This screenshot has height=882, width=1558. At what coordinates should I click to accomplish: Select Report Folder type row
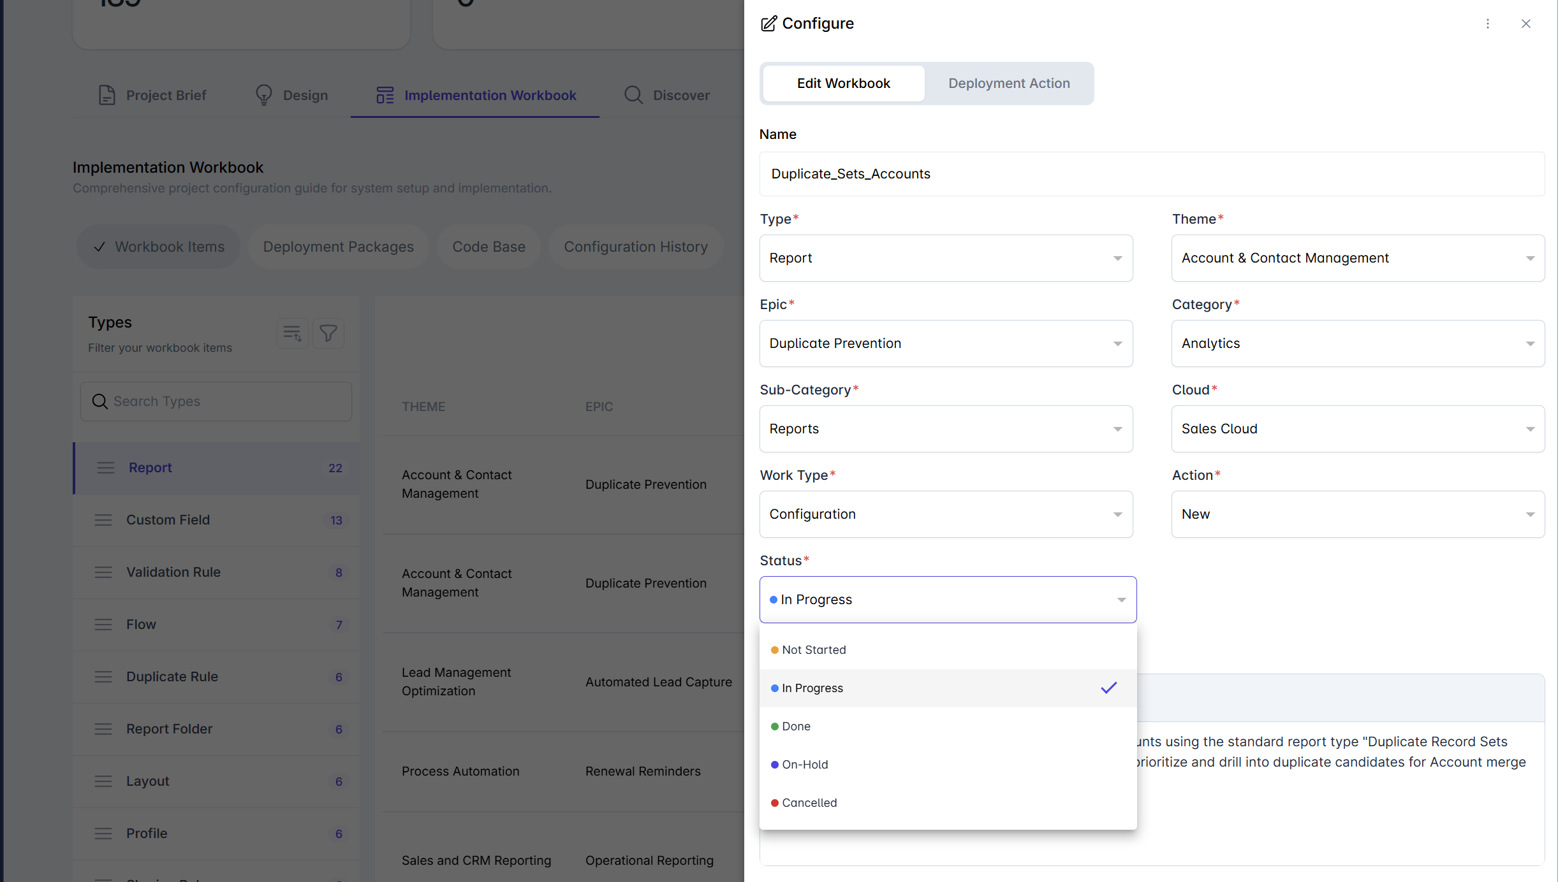pos(217,729)
